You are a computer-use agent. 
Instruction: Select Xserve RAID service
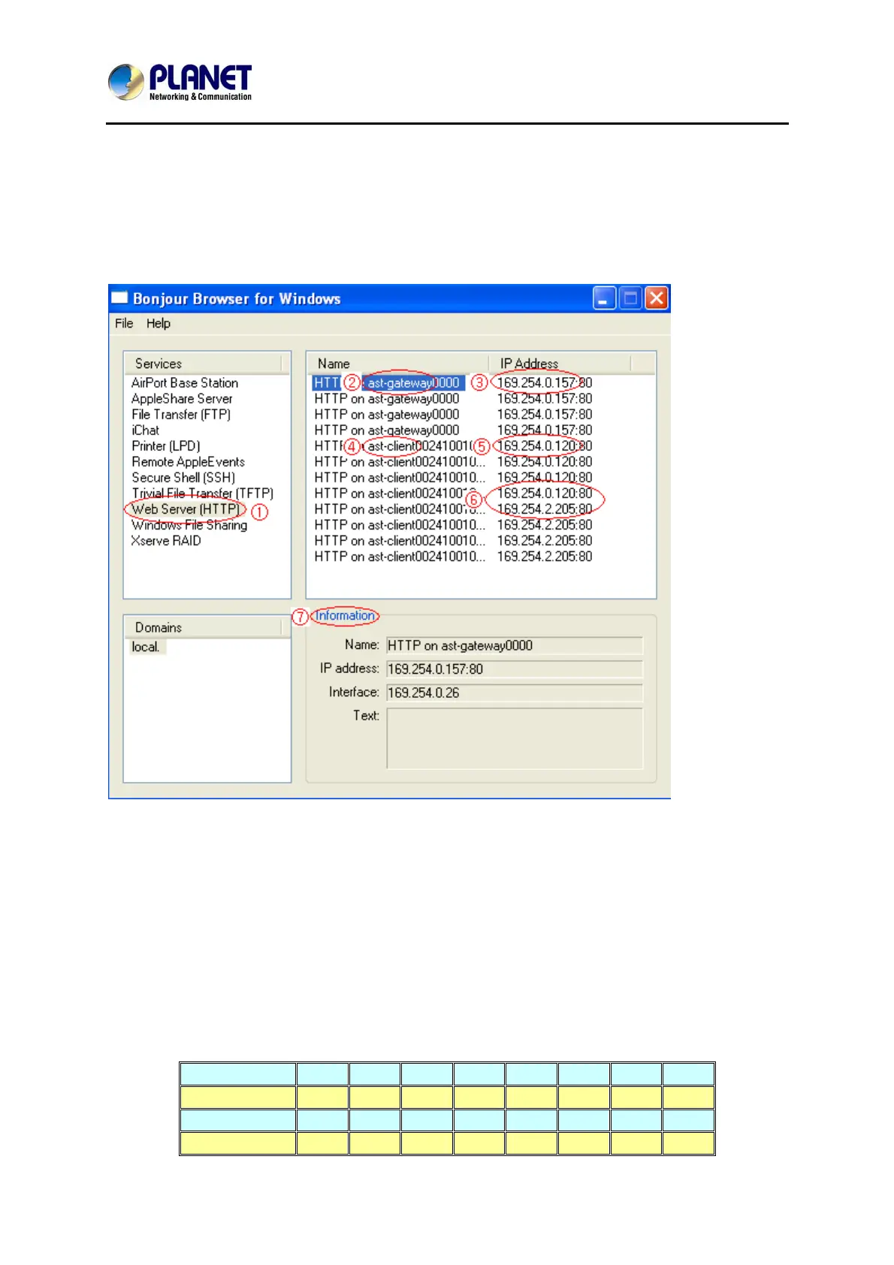tap(166, 541)
